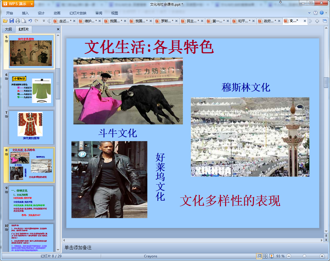Select slide 5 thumbnail 宋代官员服饰
The width and height of the screenshot is (330, 261).
coord(31,52)
